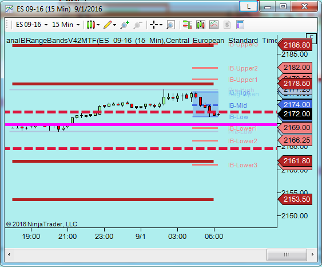This screenshot has width=322, height=267.
Task: Click the 2169.00 price marker
Action: click(295, 128)
